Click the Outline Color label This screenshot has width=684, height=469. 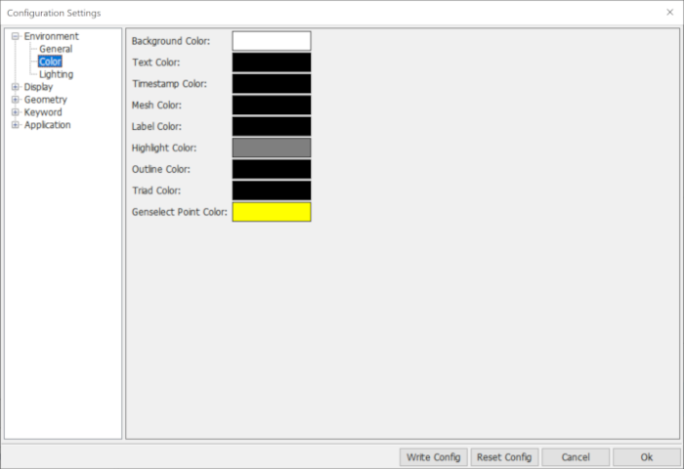161,169
